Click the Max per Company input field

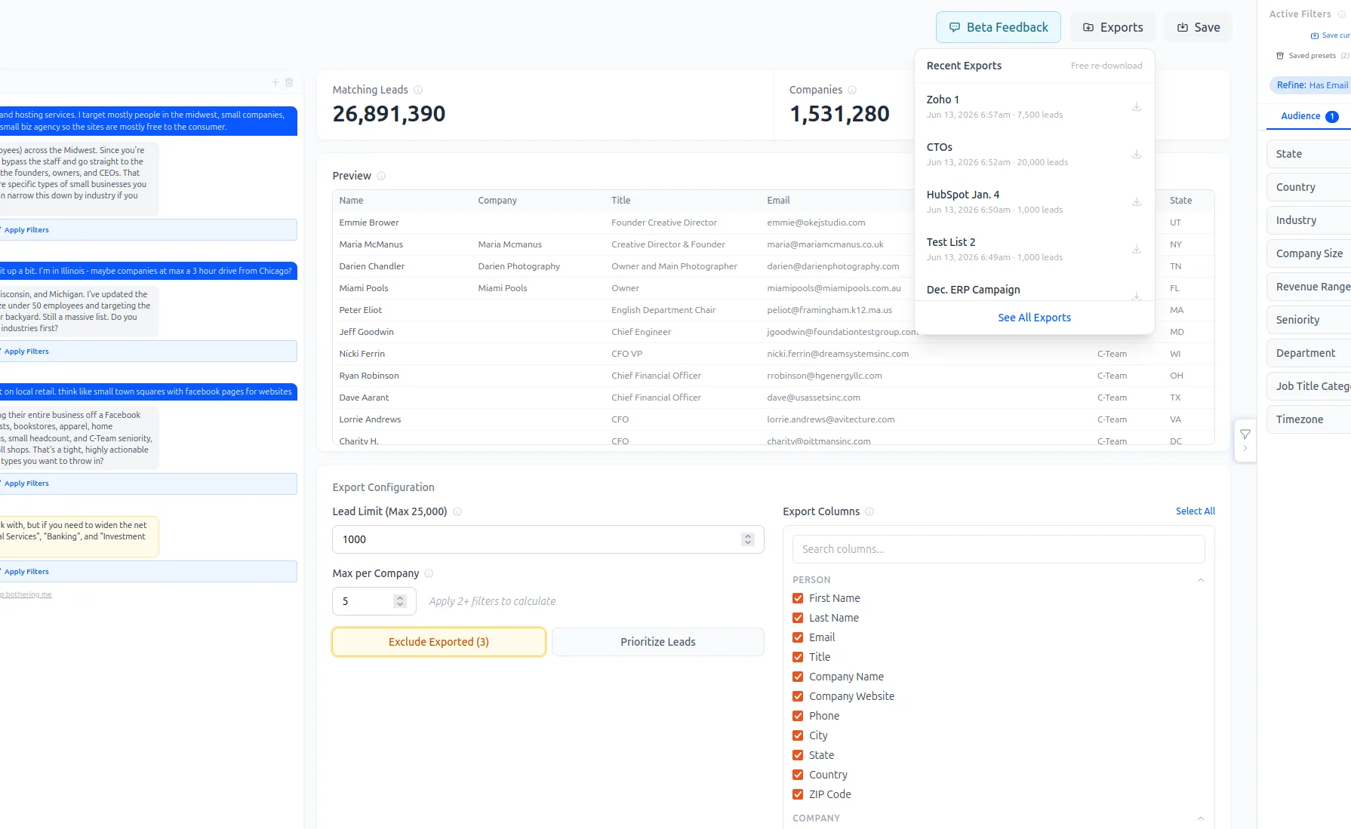pyautogui.click(x=374, y=601)
